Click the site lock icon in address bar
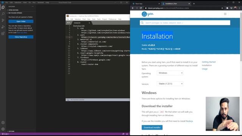The height and width of the screenshot is (136, 242). point(146,8)
